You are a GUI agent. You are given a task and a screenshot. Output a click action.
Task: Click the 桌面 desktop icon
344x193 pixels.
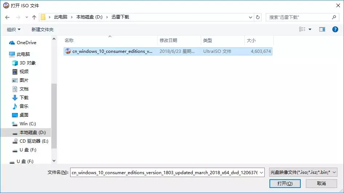tap(15, 115)
